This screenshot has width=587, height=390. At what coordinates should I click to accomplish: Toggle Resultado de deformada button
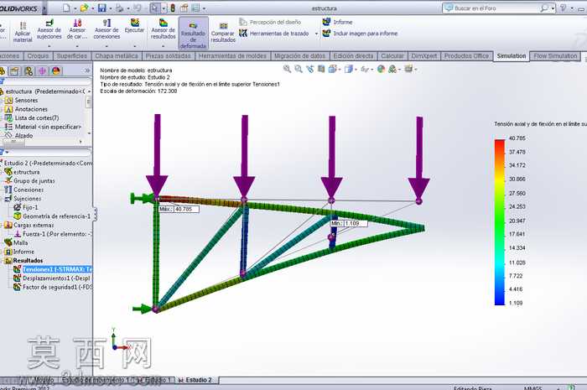(x=193, y=34)
